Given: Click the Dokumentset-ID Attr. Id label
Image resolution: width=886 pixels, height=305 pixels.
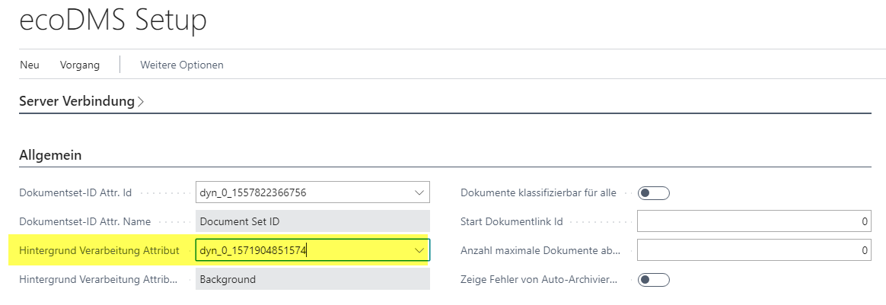Looking at the screenshot, I should [x=75, y=192].
